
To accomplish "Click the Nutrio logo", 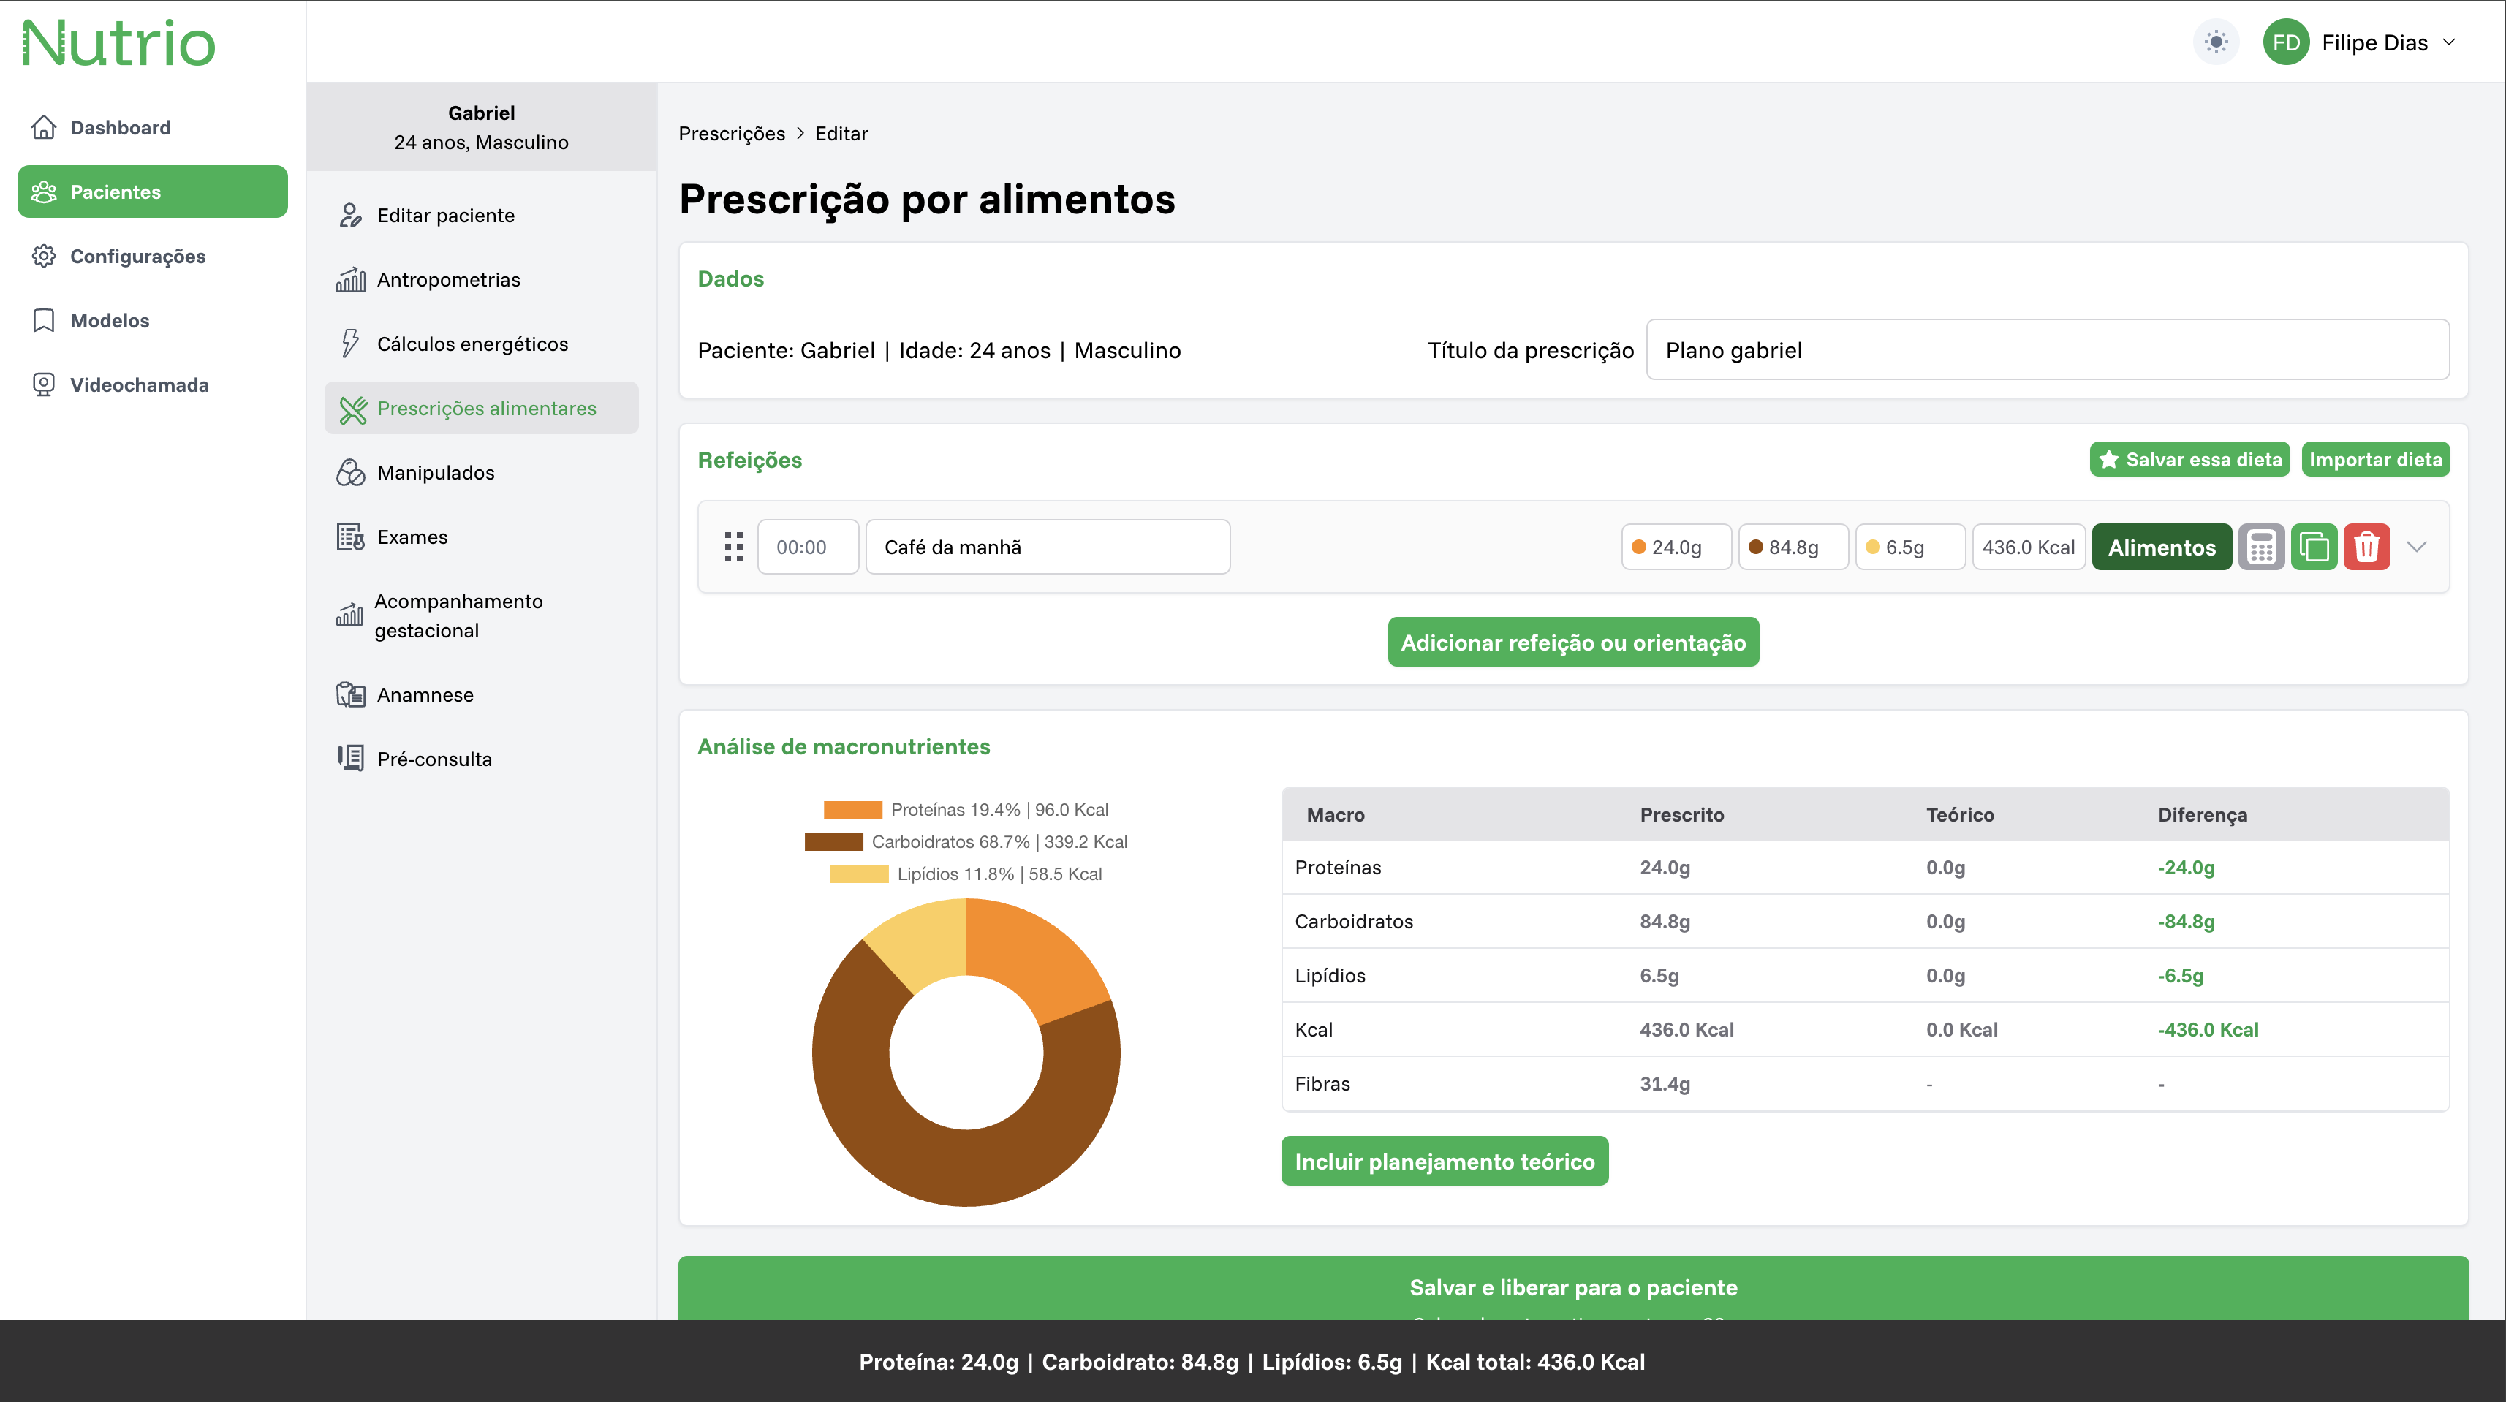I will point(118,44).
